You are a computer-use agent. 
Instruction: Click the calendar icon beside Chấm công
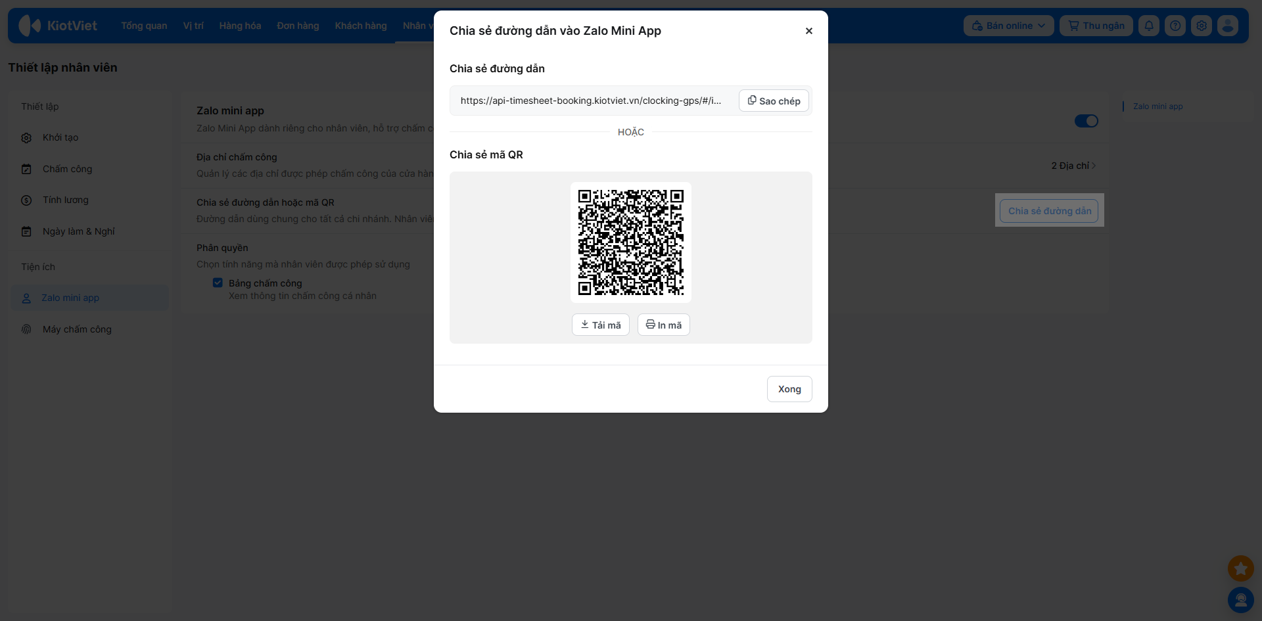[26, 170]
